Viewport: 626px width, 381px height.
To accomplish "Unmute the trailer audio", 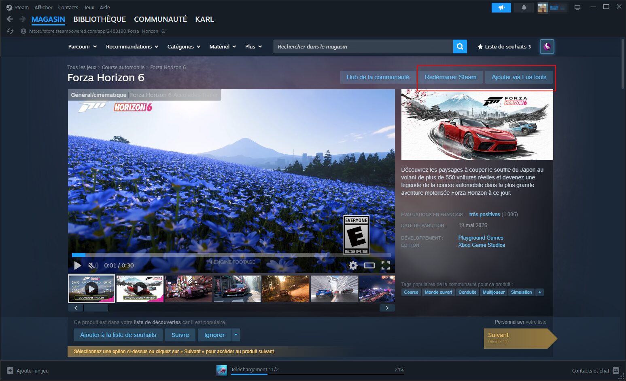I will (x=93, y=265).
